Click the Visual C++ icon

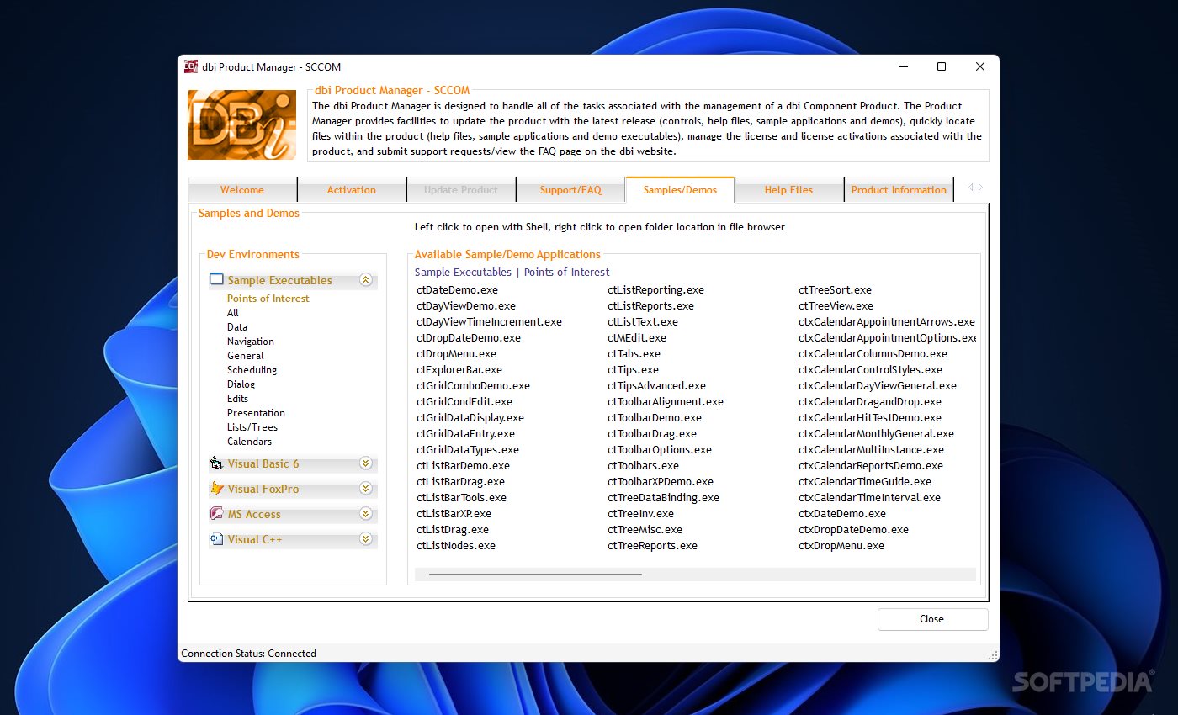(216, 539)
